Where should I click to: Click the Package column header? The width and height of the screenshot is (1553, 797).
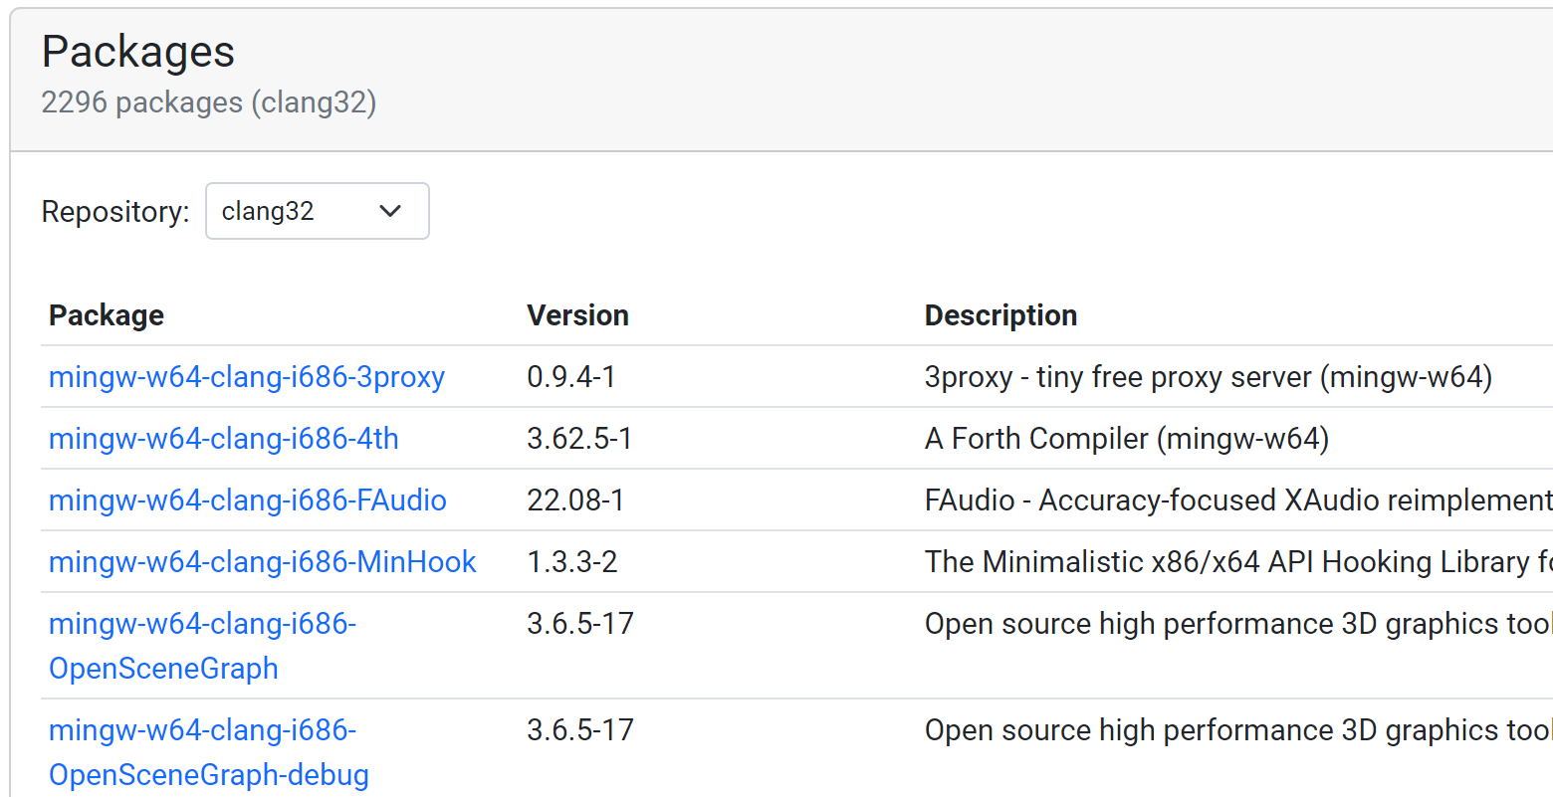107,315
